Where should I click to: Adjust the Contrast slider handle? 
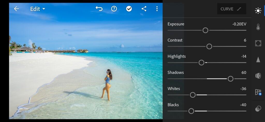pos(209,46)
